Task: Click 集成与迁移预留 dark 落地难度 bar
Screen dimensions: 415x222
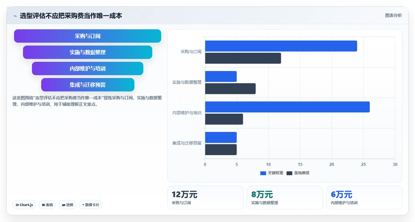Action: (221, 149)
